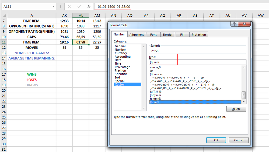Select column AL header
Screen dimensions: 269x152
point(81,15)
